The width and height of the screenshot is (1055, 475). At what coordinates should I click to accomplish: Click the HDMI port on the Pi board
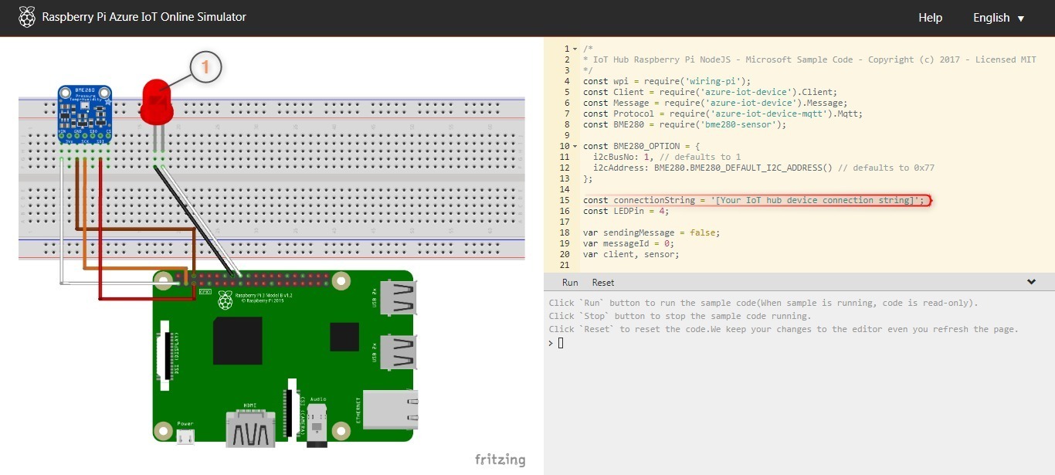point(249,427)
